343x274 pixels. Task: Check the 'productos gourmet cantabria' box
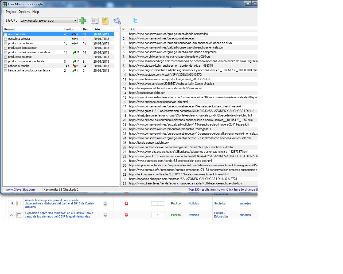[5, 61]
